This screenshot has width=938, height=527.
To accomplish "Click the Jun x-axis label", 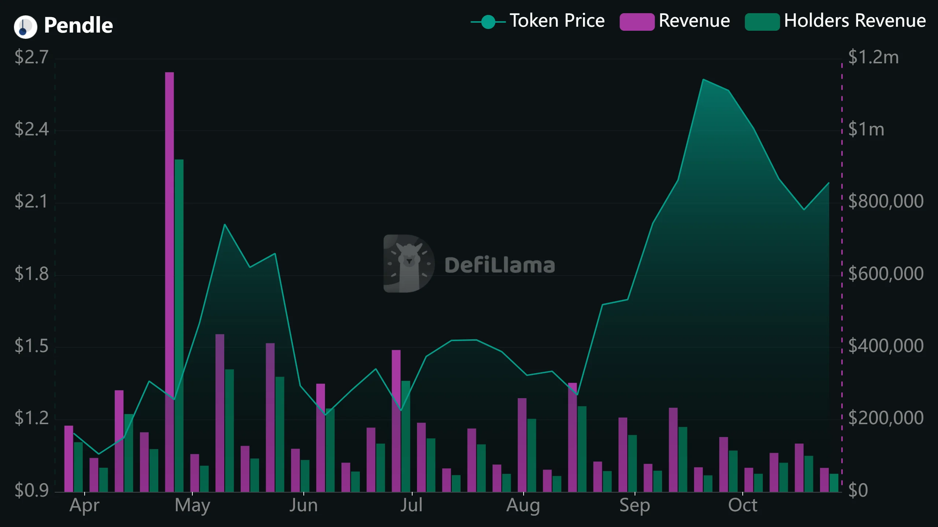I will pyautogui.click(x=303, y=505).
